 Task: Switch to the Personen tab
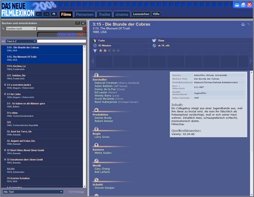tap(85, 15)
